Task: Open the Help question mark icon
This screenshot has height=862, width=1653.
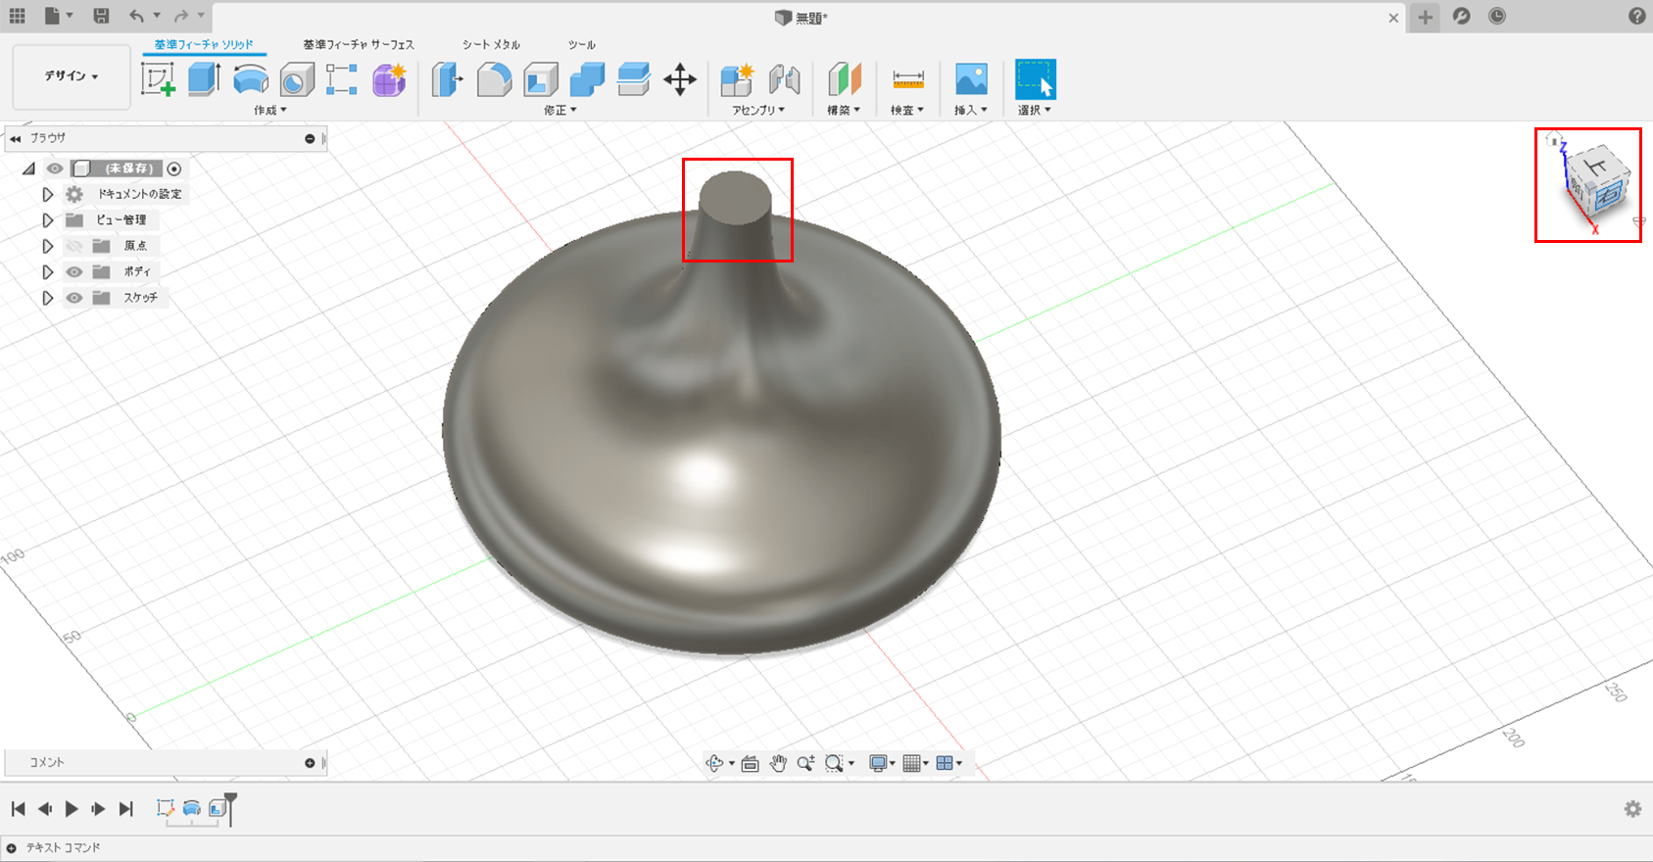Action: coord(1636,16)
